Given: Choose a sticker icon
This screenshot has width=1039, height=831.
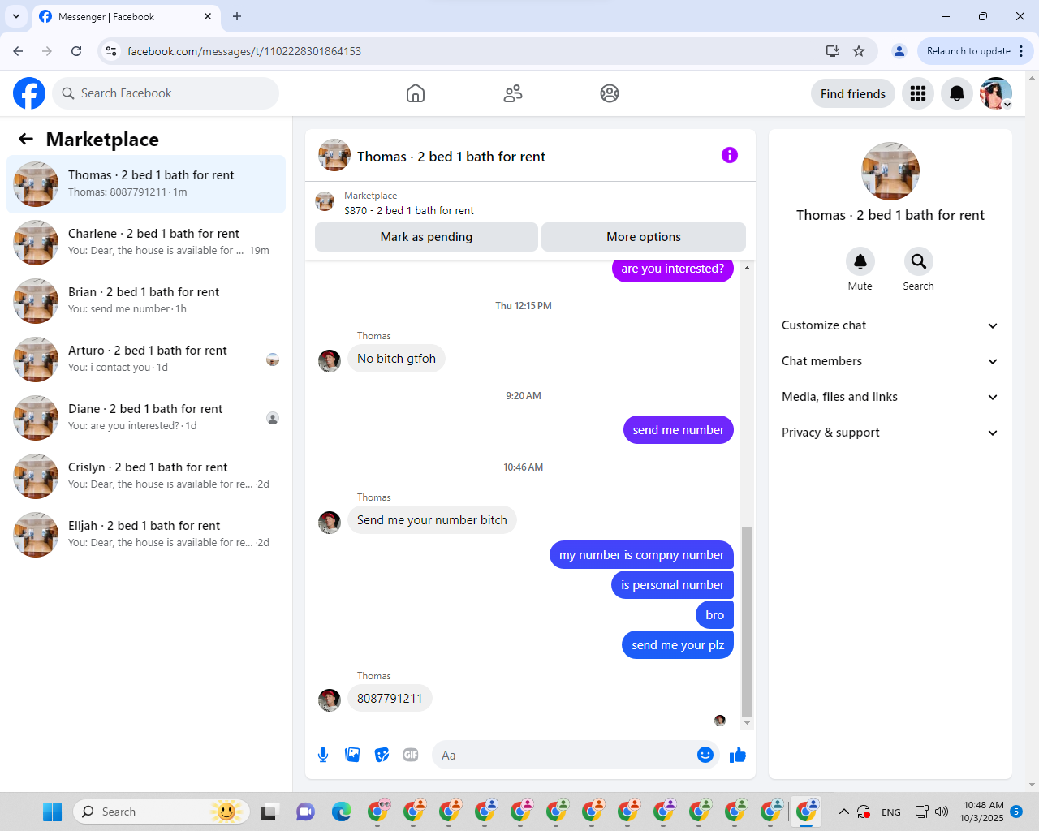Looking at the screenshot, I should tap(382, 756).
